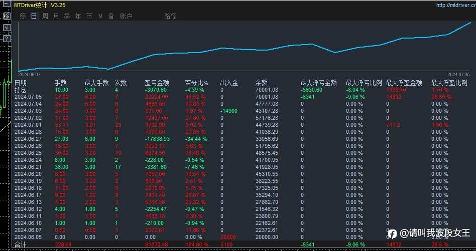The width and height of the screenshot is (476, 251).
Task: Open the 账户 account tab
Action: [x=126, y=17]
